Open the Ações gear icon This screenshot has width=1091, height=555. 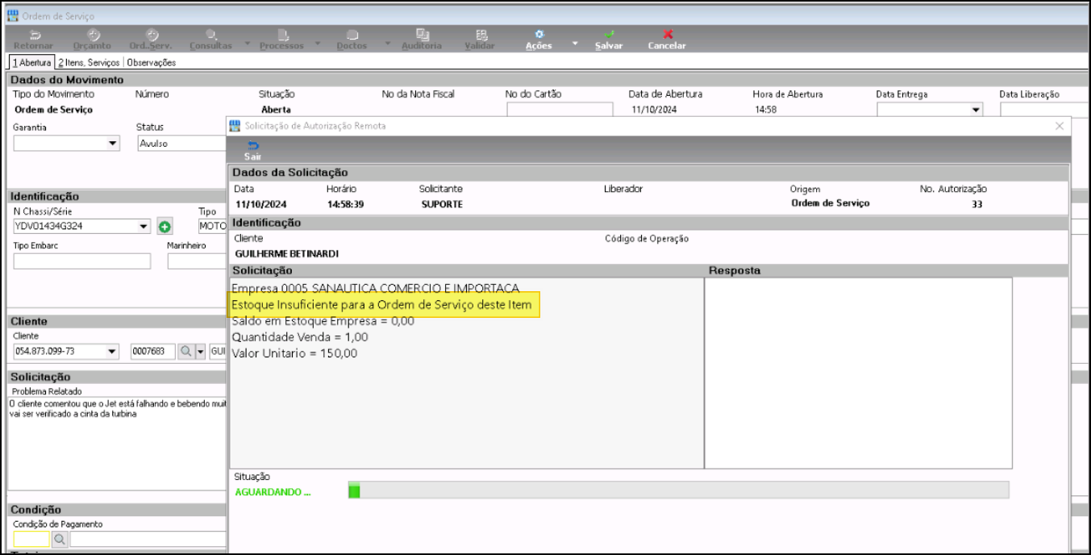tap(539, 35)
